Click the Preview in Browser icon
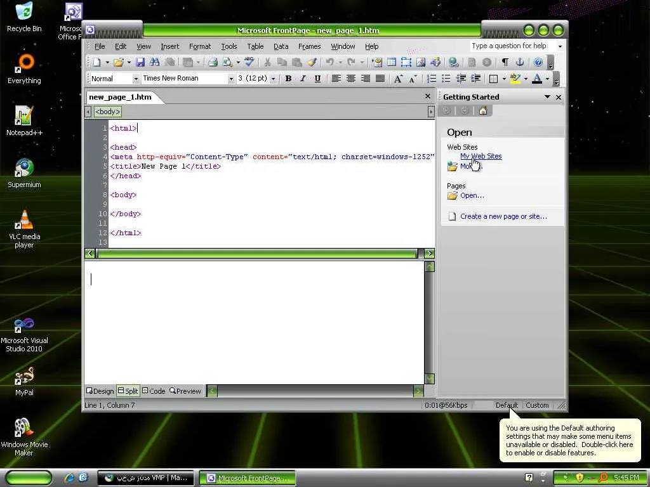The height and width of the screenshot is (487, 650). 227,62
